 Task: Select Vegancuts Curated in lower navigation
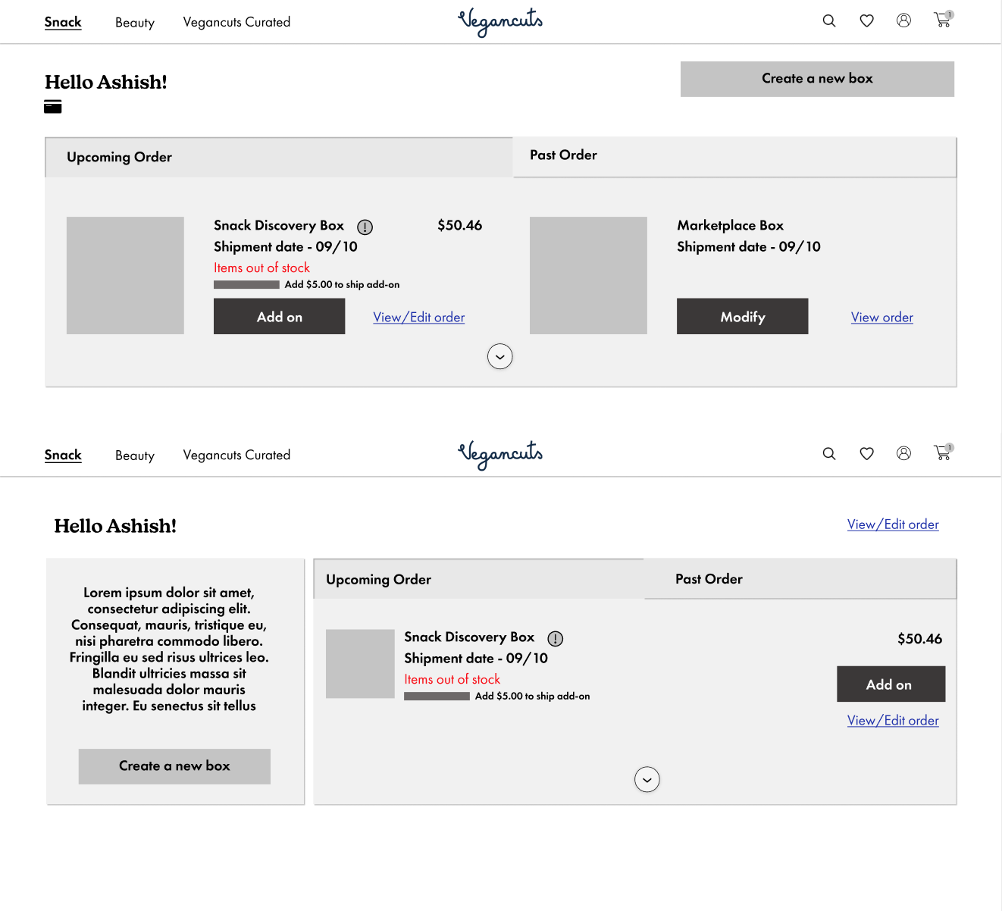236,455
